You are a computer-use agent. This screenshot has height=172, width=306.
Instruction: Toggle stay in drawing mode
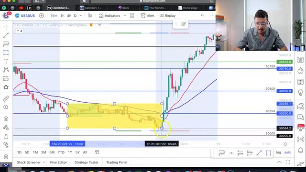click(x=6, y=128)
